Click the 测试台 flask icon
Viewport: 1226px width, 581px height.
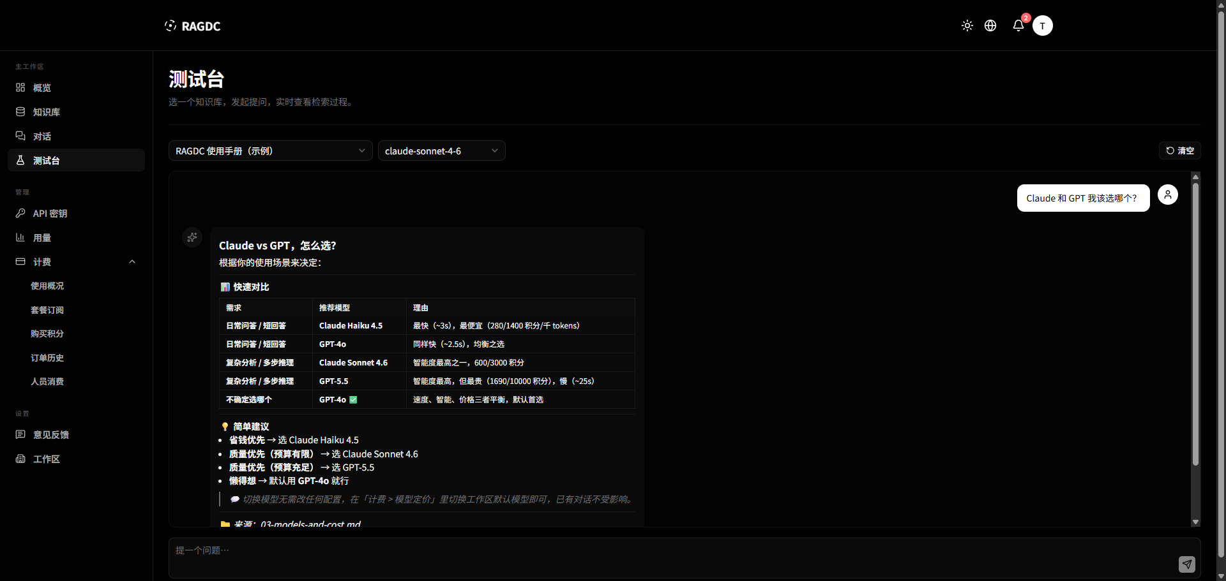[x=20, y=160]
